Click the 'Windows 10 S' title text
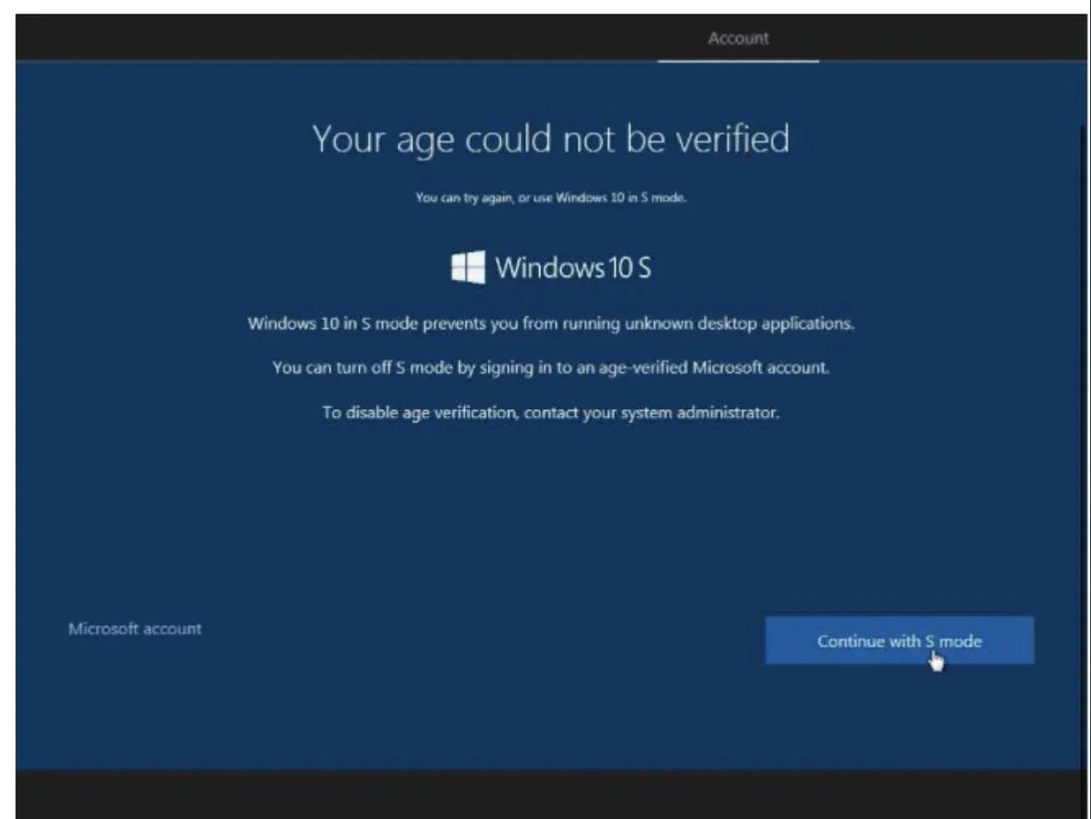This screenshot has height=819, width=1091. 574,268
